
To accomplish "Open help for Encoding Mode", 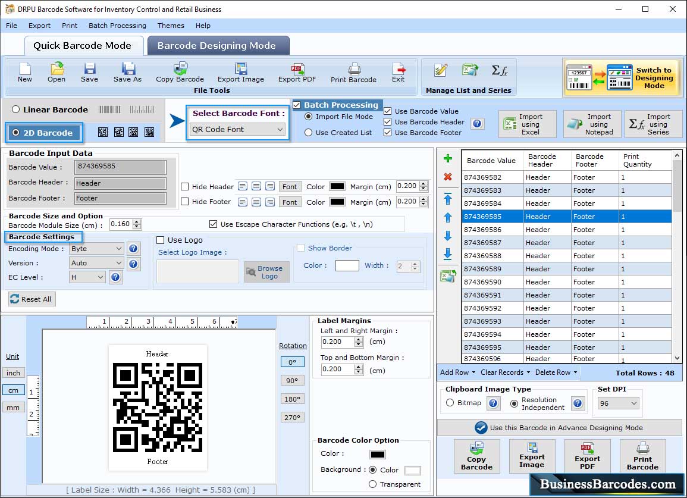I will (x=134, y=249).
